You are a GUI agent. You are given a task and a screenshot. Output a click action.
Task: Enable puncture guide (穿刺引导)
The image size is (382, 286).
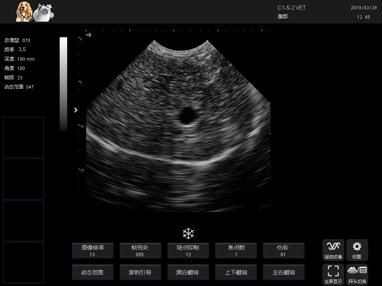[140, 272]
